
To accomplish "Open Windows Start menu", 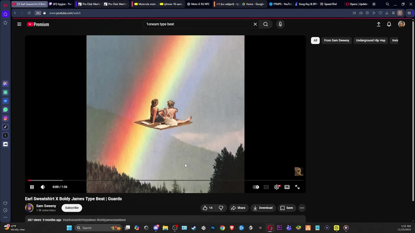I will 69,228.
